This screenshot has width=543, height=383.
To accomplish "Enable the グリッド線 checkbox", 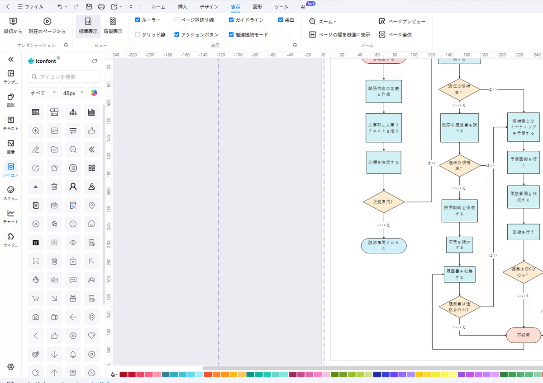I will click(138, 34).
